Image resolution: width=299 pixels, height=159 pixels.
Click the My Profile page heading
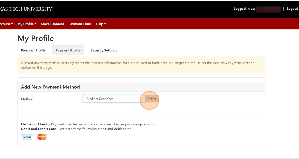click(x=36, y=38)
